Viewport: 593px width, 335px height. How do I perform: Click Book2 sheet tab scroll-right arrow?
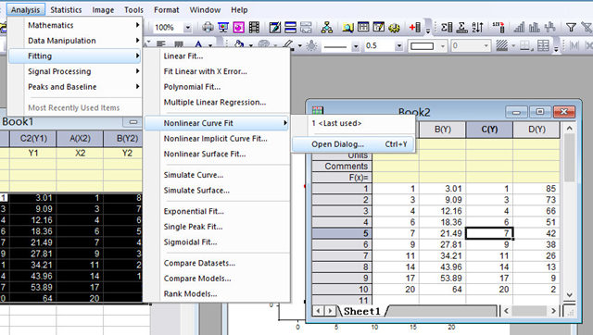pyautogui.click(x=330, y=311)
